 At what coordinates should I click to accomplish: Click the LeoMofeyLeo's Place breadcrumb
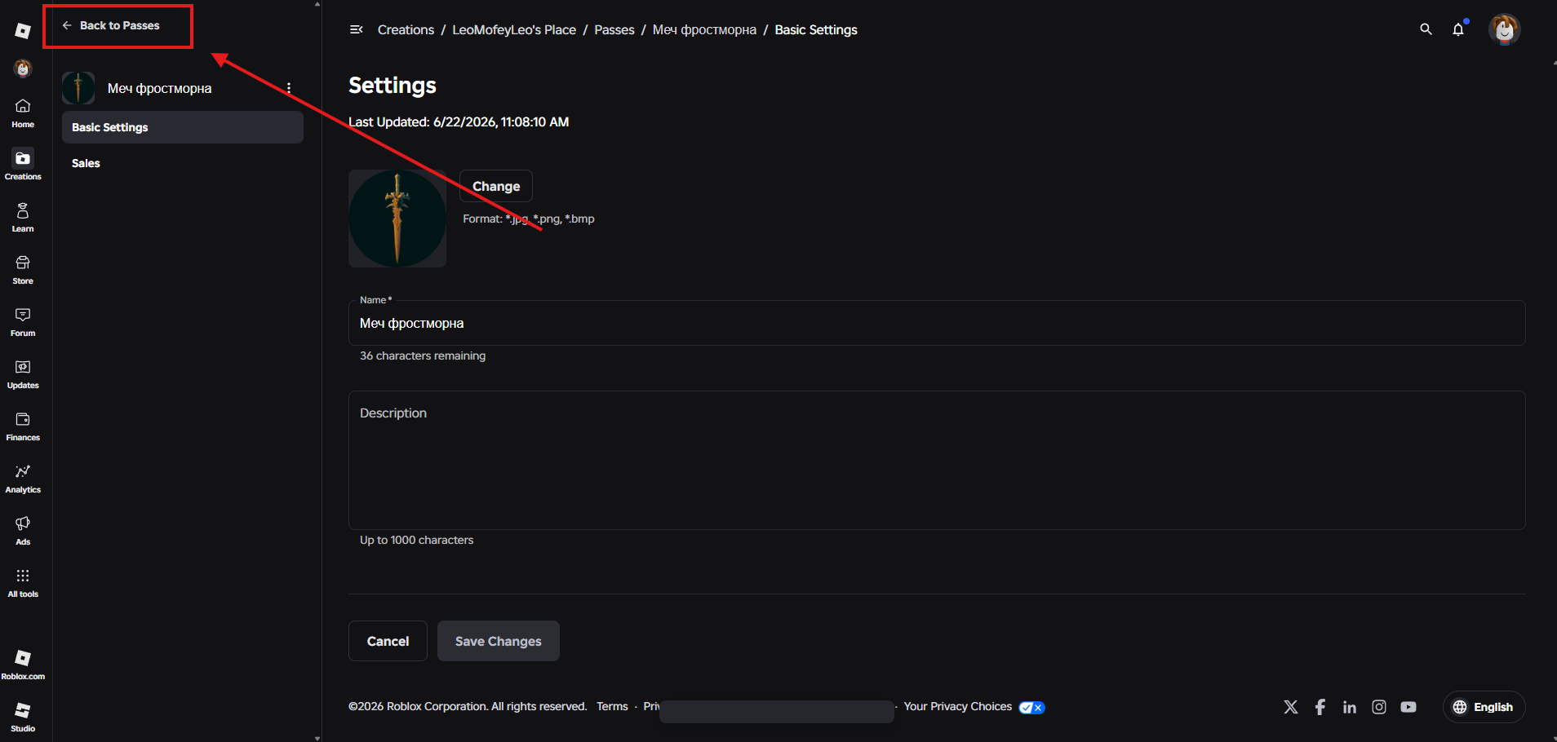[514, 29]
